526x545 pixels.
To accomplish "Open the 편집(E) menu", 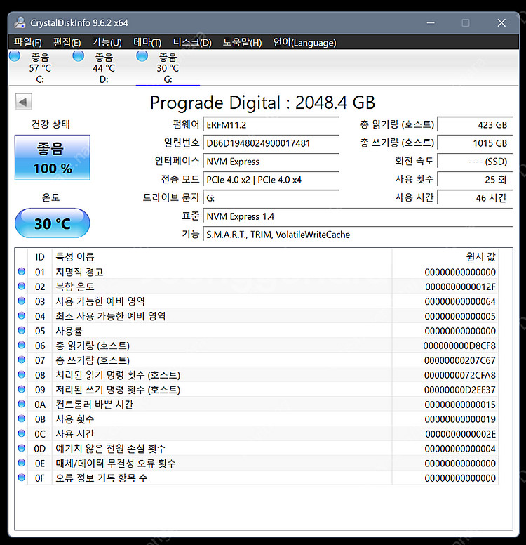I will pos(67,42).
